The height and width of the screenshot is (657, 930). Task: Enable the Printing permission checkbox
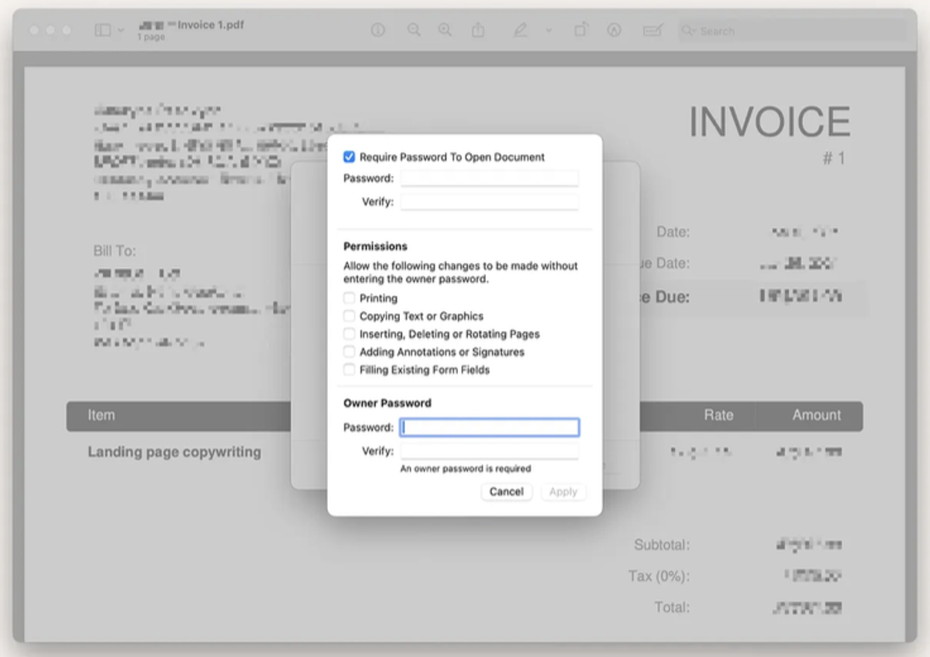coord(350,298)
